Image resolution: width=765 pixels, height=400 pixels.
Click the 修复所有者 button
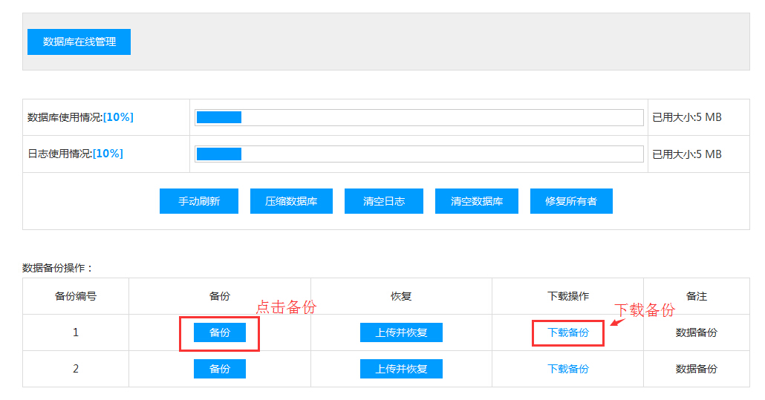(570, 201)
